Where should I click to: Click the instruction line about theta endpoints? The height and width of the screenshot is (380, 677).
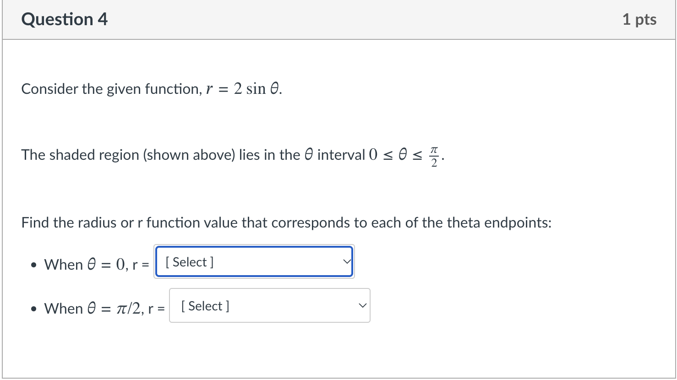point(287,223)
